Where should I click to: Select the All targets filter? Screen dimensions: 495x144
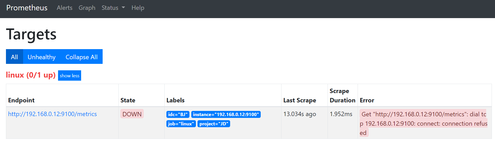tap(15, 57)
